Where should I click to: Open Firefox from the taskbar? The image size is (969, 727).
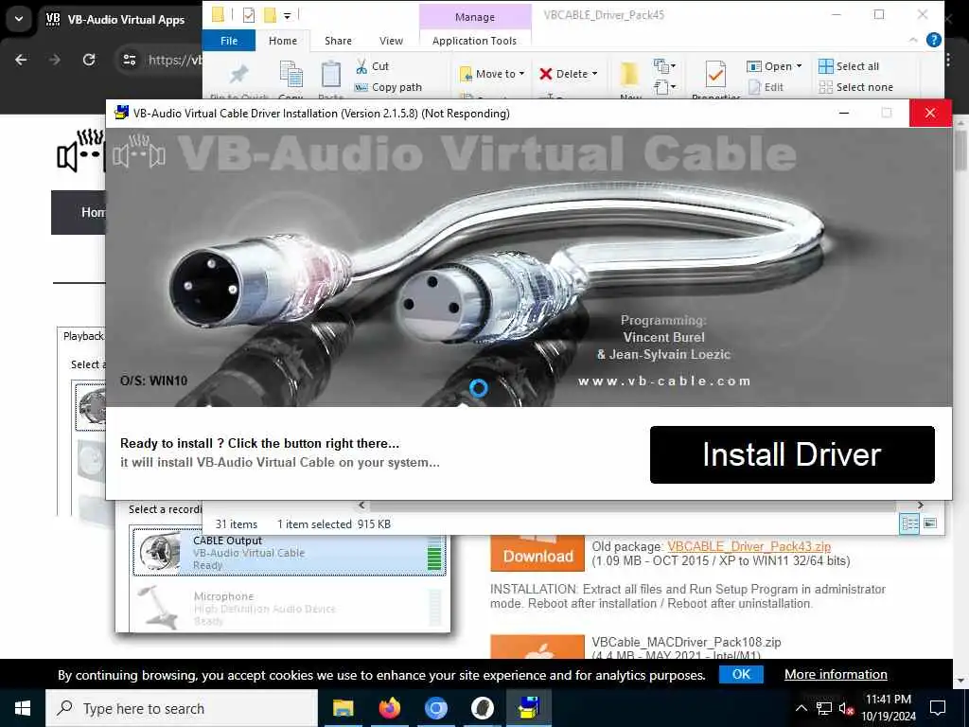click(x=389, y=708)
